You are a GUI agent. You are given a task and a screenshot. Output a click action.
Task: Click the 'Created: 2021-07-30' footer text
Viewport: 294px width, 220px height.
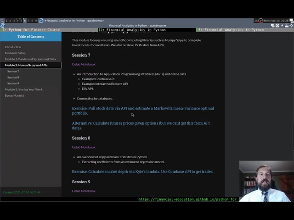point(22,192)
